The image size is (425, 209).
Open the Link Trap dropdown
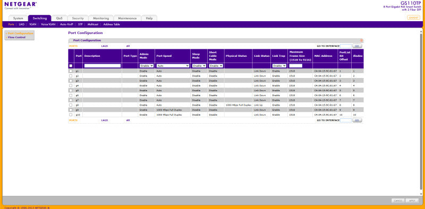click(279, 66)
